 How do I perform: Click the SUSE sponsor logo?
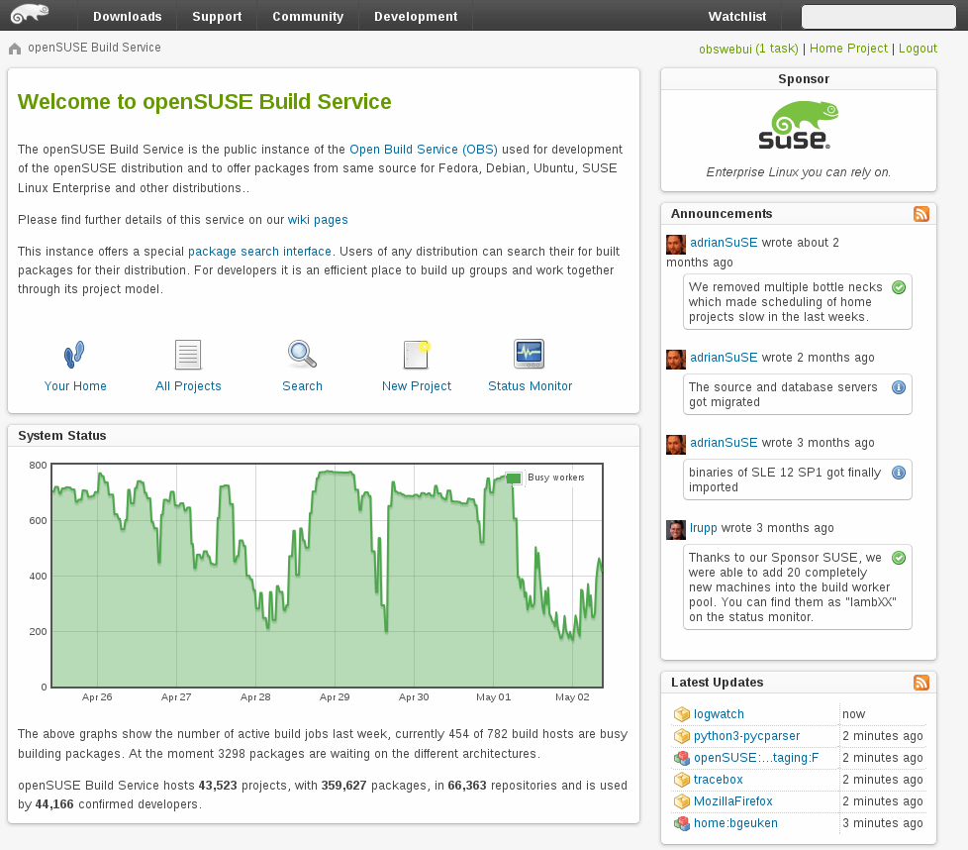[799, 127]
